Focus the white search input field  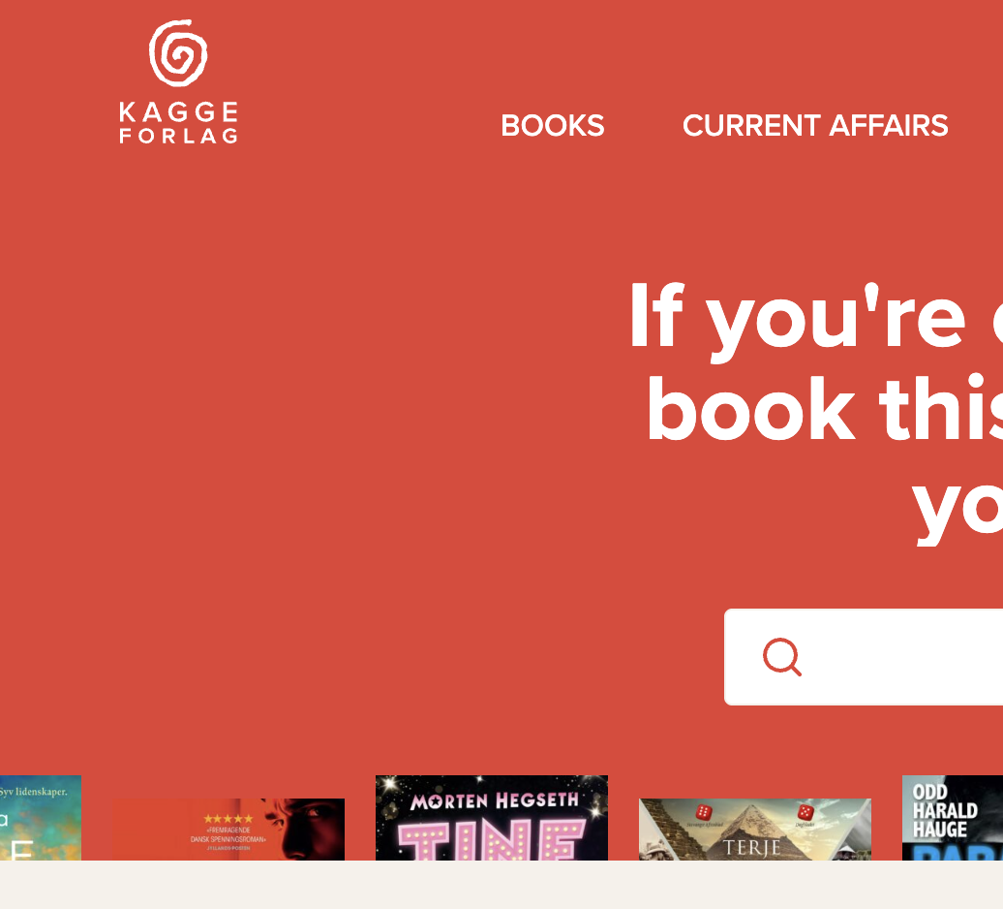(x=864, y=657)
